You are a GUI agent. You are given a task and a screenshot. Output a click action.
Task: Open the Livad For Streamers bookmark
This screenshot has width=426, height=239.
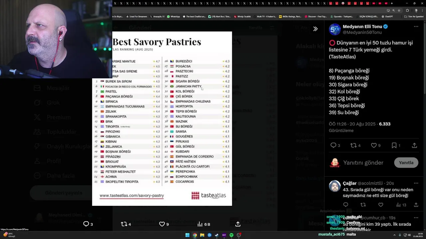pos(136,16)
